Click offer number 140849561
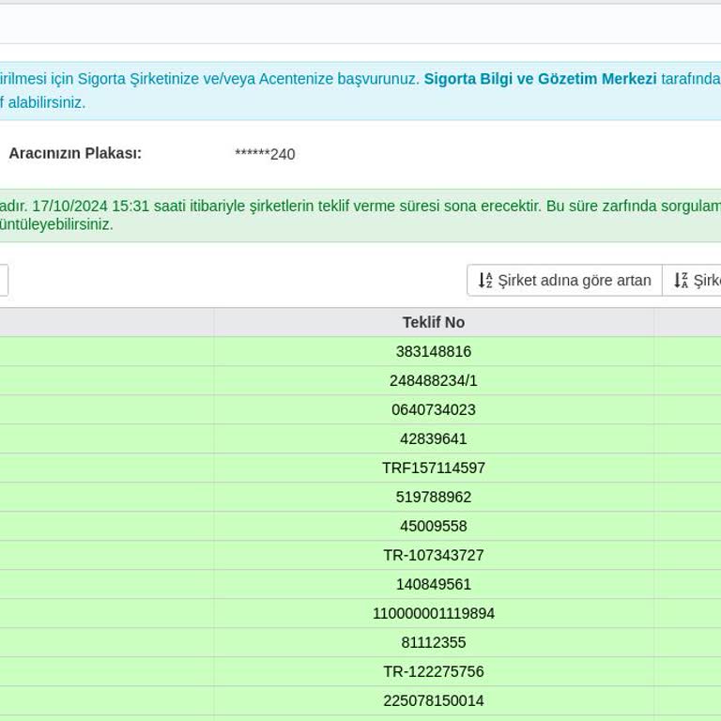The height and width of the screenshot is (721, 721). [x=434, y=584]
